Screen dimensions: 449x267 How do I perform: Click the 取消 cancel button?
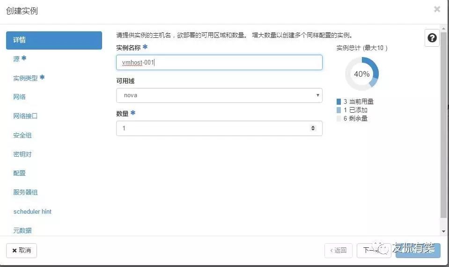tap(22, 250)
